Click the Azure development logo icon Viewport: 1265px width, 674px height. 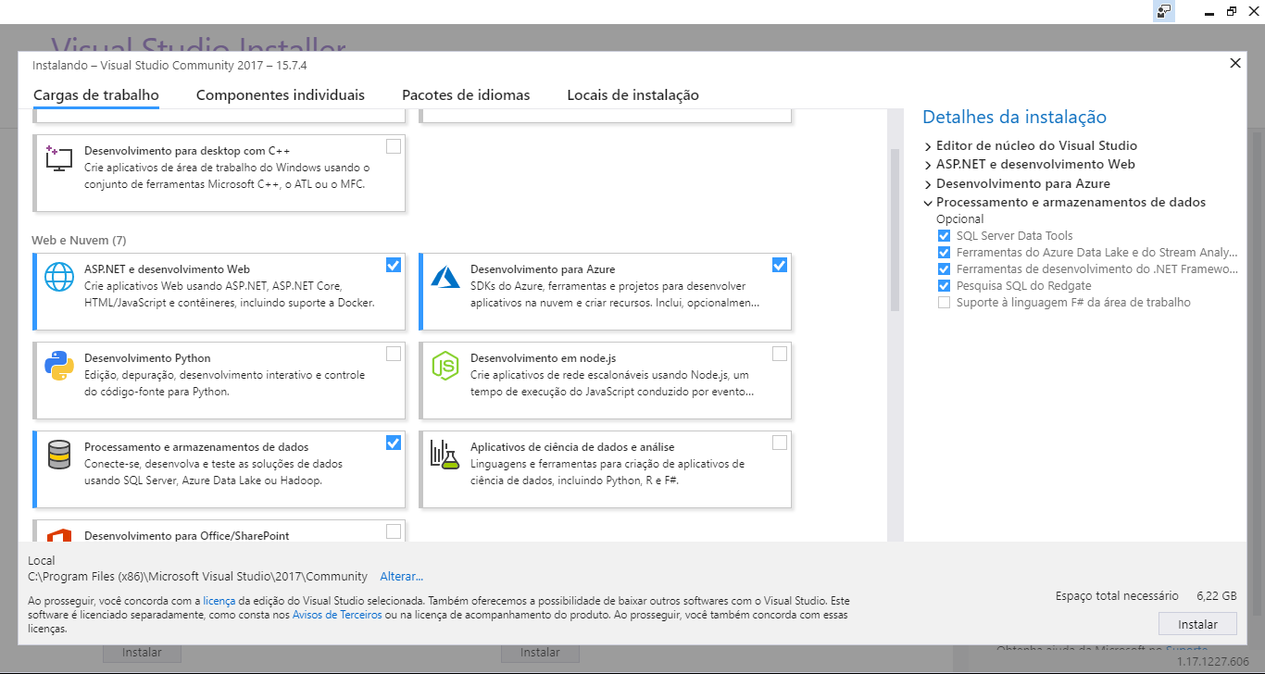tap(445, 277)
